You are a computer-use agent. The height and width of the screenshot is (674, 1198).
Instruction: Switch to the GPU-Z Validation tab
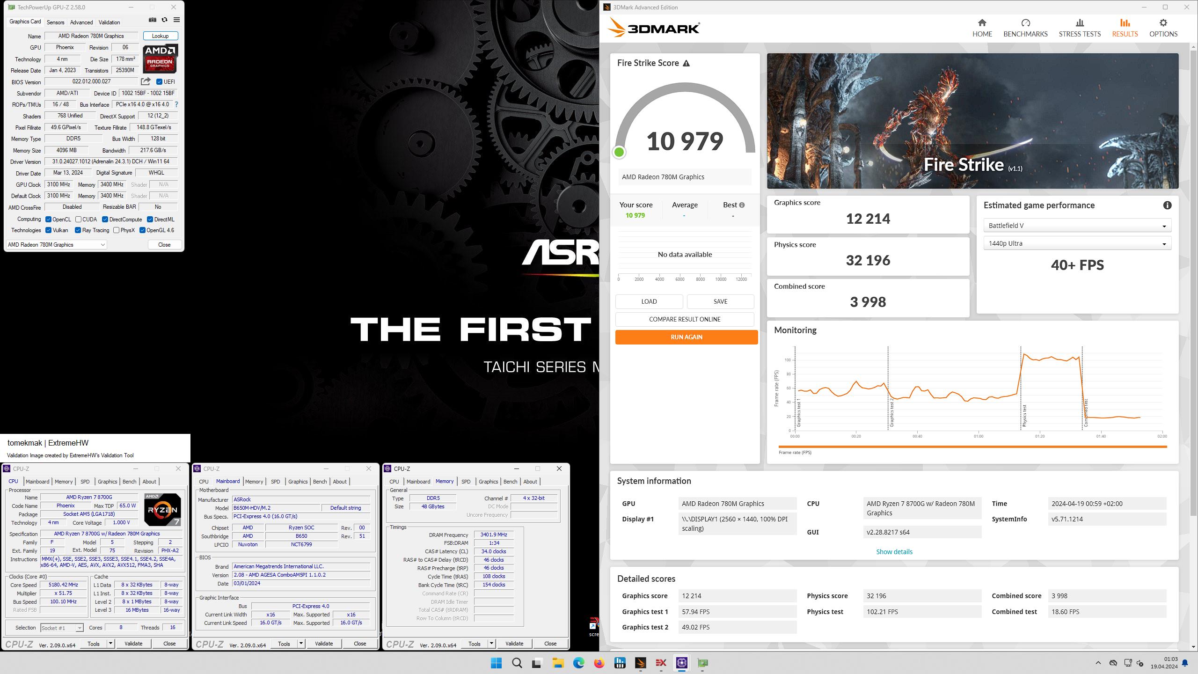(x=109, y=22)
